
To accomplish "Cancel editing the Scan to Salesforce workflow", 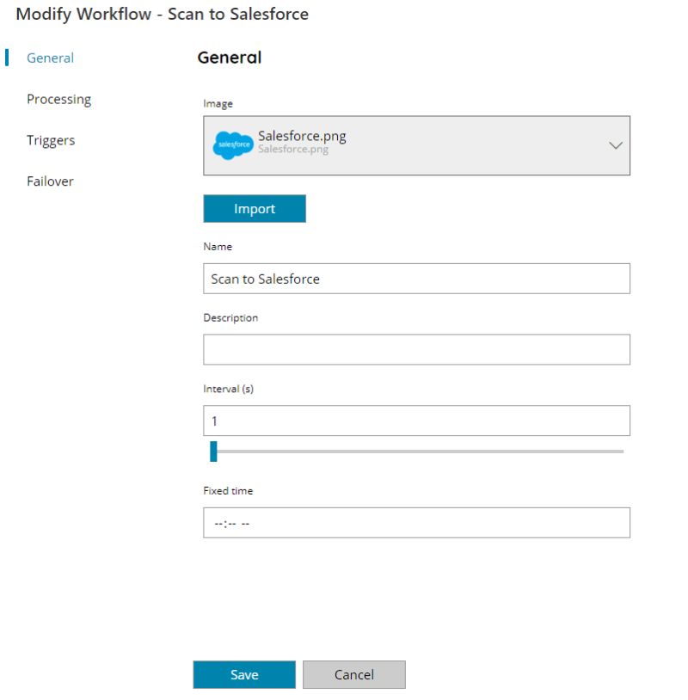I will (354, 674).
